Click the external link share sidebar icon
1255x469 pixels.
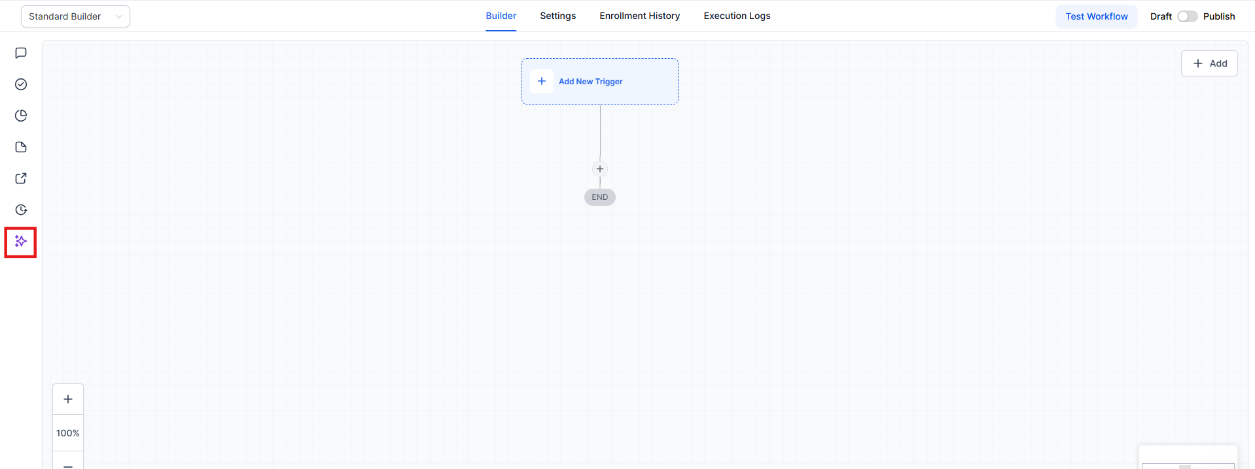pos(21,178)
